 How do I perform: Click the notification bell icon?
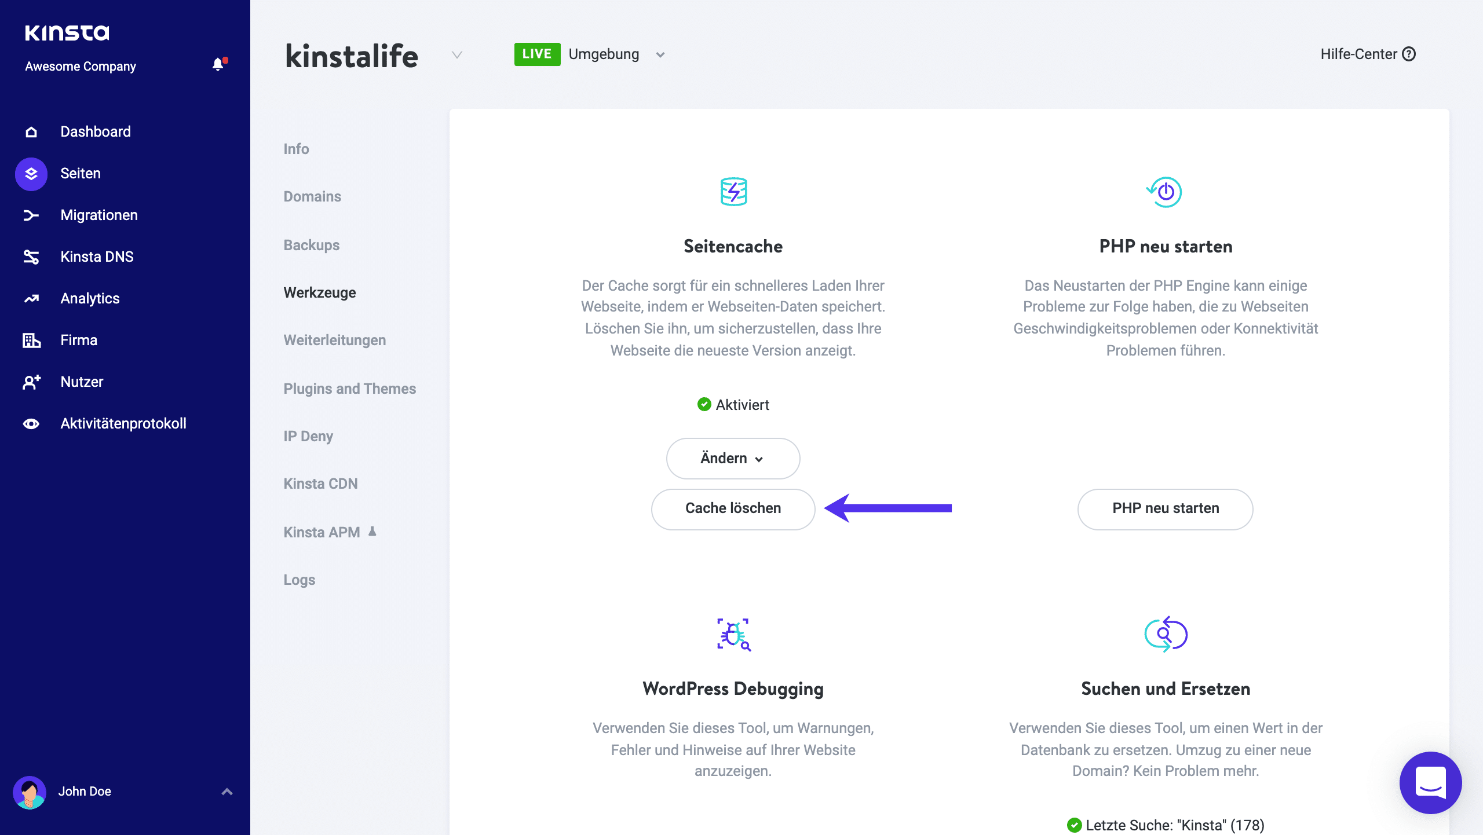(218, 64)
